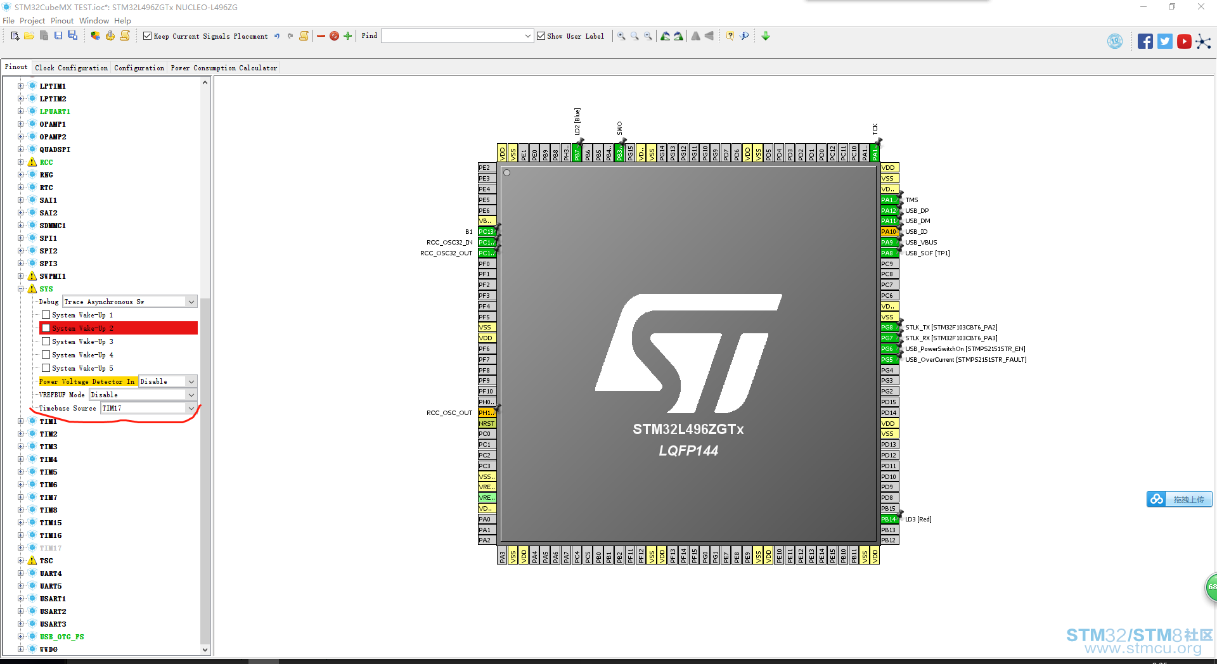The image size is (1217, 664).
Task: Enable System Wake-Up 2 checkbox
Action: point(46,328)
